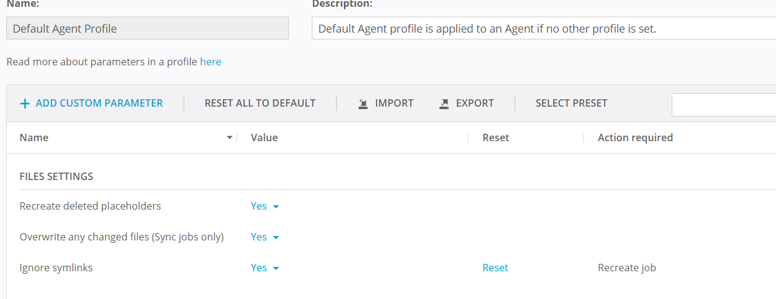Focus the parameter search box in the toolbar

point(724,104)
